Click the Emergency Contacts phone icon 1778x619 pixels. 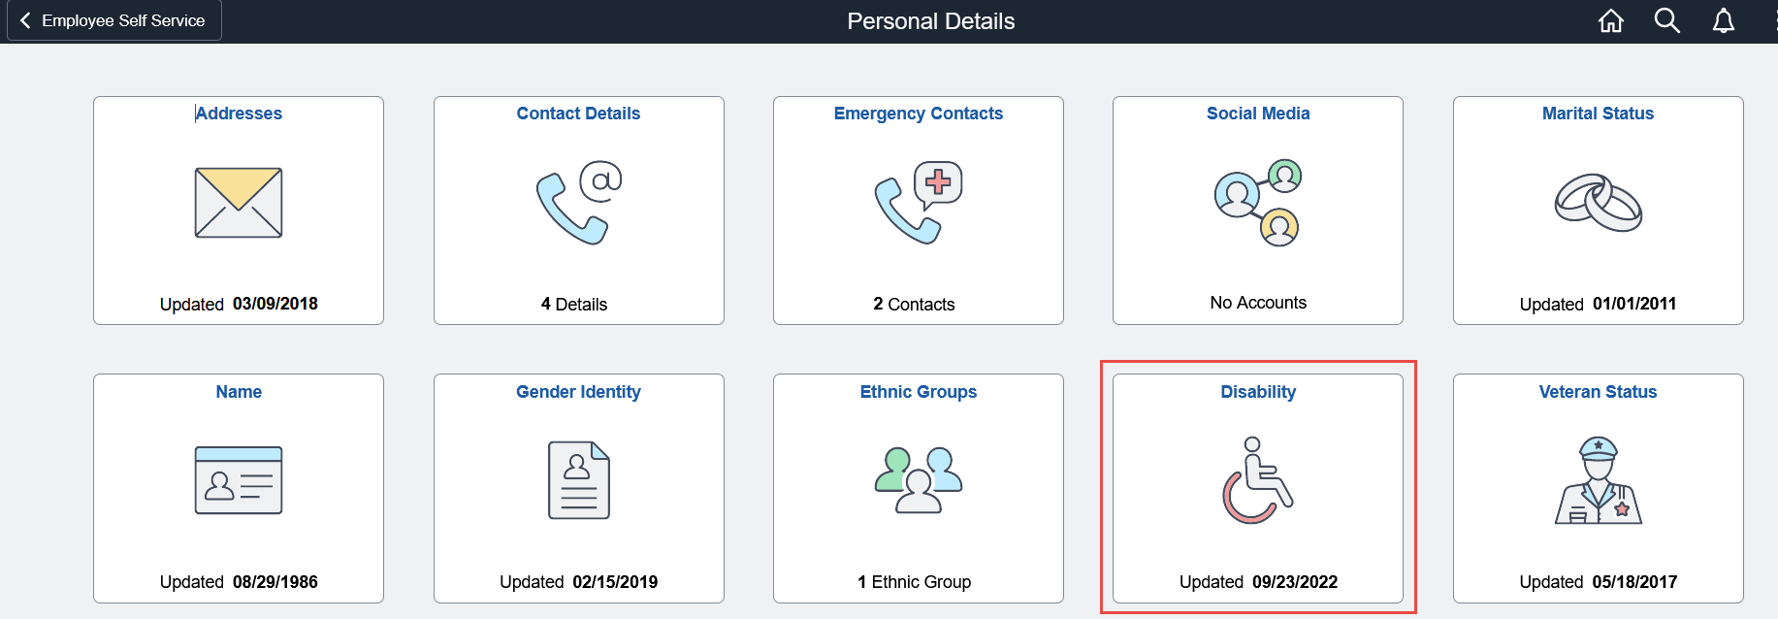click(918, 203)
